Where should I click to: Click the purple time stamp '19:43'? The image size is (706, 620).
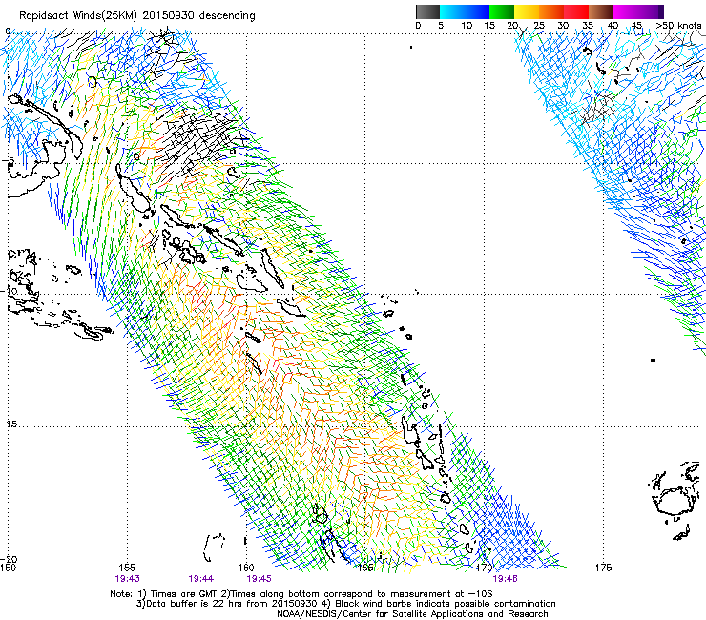click(128, 579)
